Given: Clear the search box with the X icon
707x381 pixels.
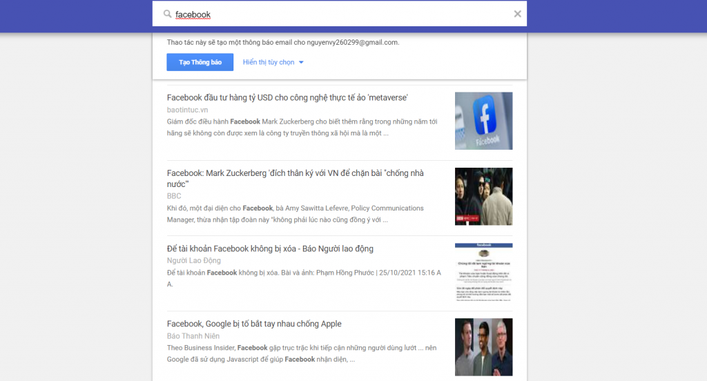Looking at the screenshot, I should [x=517, y=14].
